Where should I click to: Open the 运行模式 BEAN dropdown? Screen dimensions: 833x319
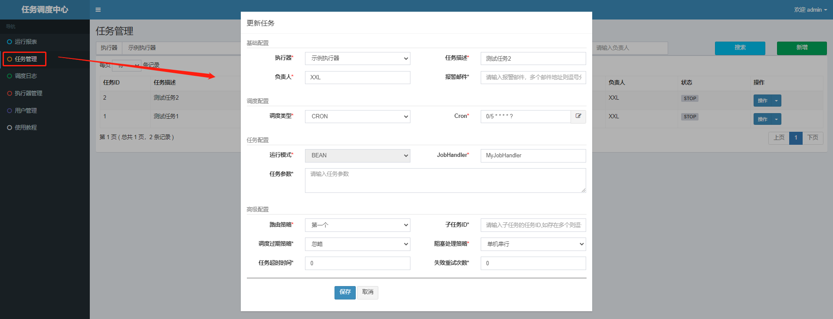357,156
